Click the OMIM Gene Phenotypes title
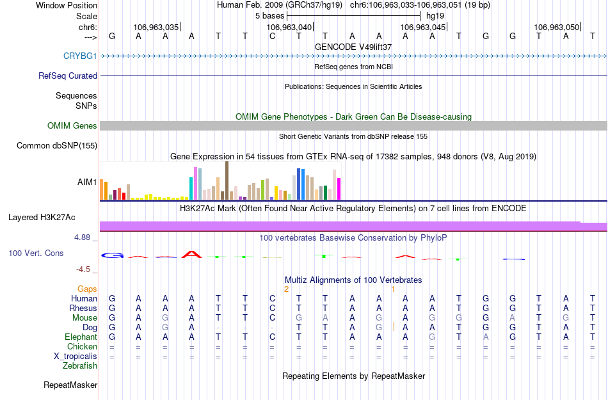608x400 pixels. tap(353, 116)
